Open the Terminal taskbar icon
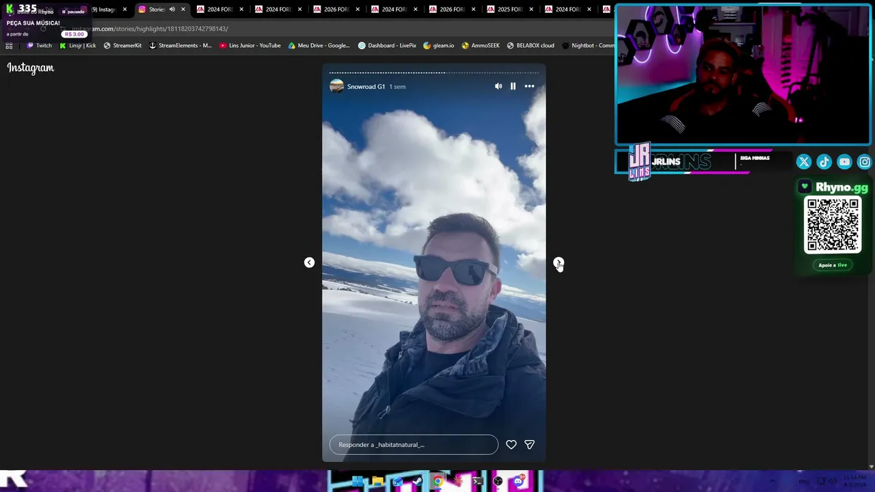The height and width of the screenshot is (492, 875). [478, 482]
